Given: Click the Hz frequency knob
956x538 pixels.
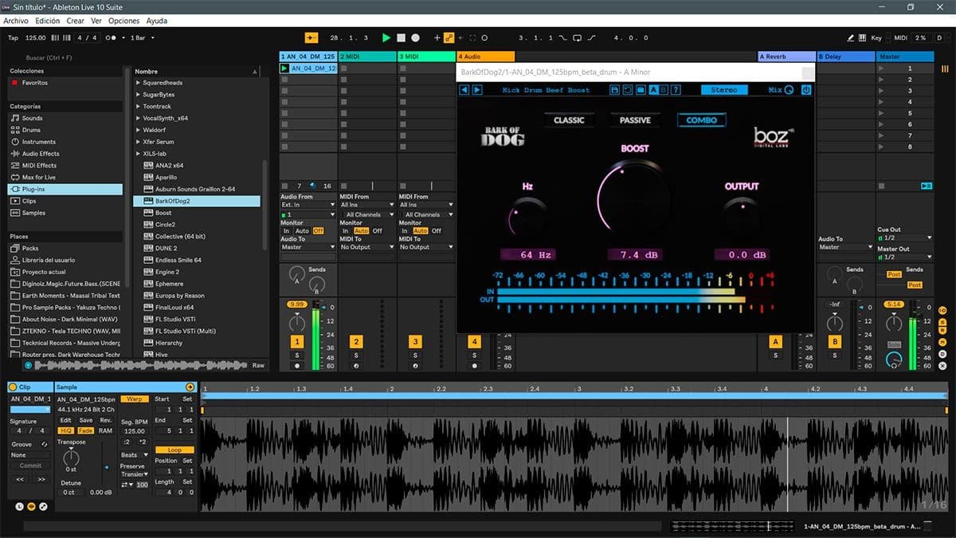Looking at the screenshot, I should (527, 217).
